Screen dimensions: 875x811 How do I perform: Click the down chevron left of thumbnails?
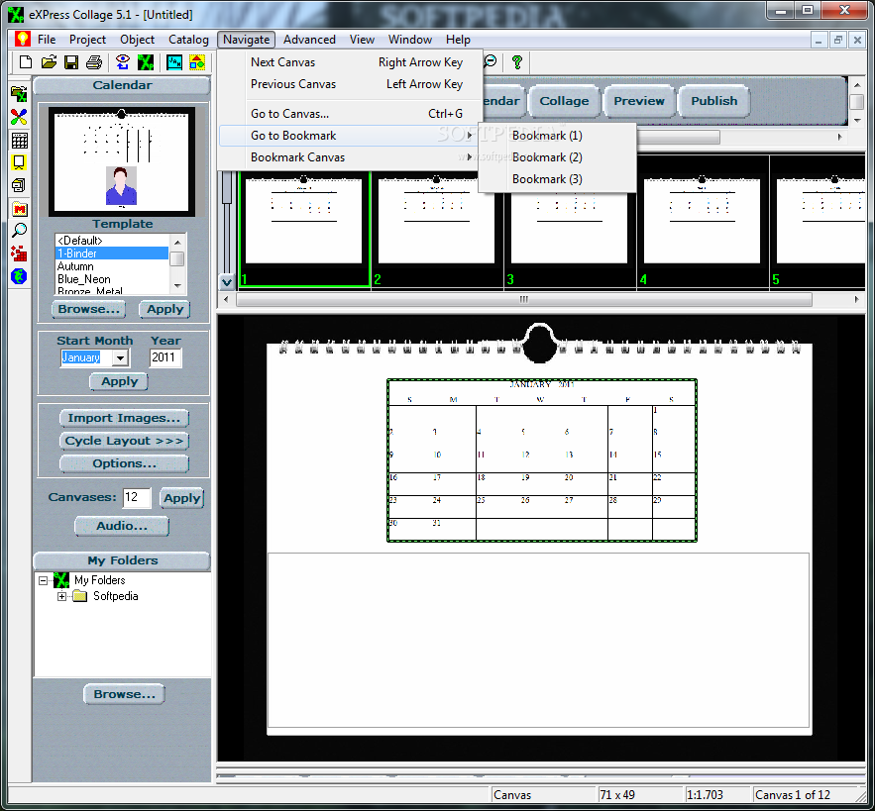coord(227,281)
